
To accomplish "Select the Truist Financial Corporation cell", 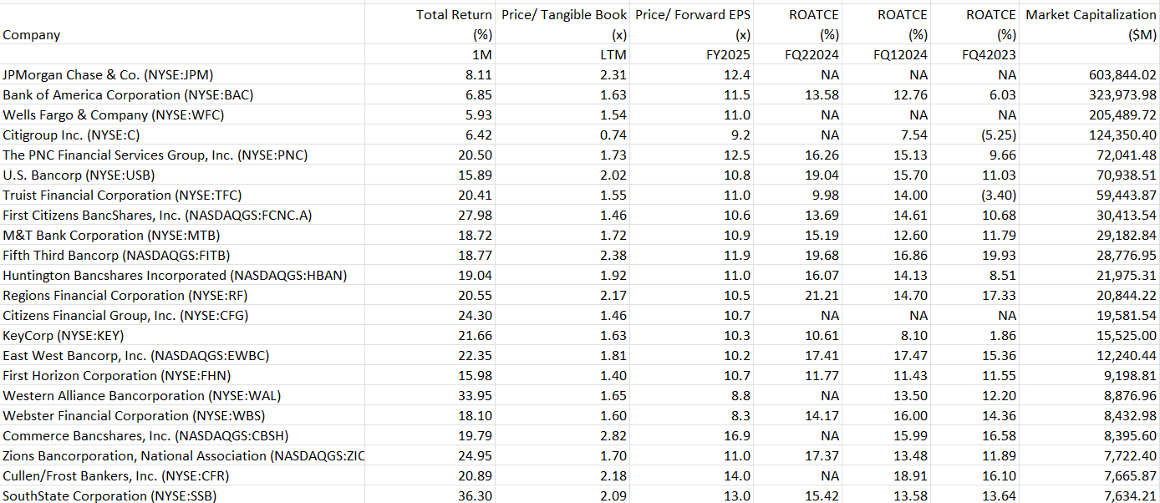I will coord(182,195).
